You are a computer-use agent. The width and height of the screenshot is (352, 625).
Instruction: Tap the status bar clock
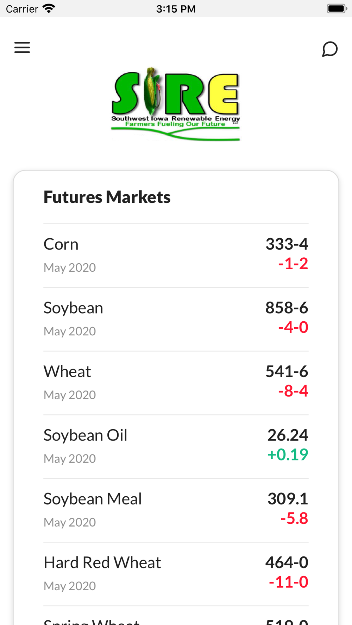(x=176, y=9)
